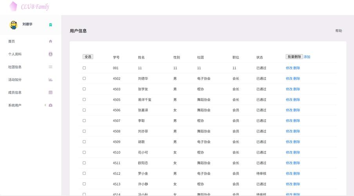Click the 状态 column header

point(260,57)
